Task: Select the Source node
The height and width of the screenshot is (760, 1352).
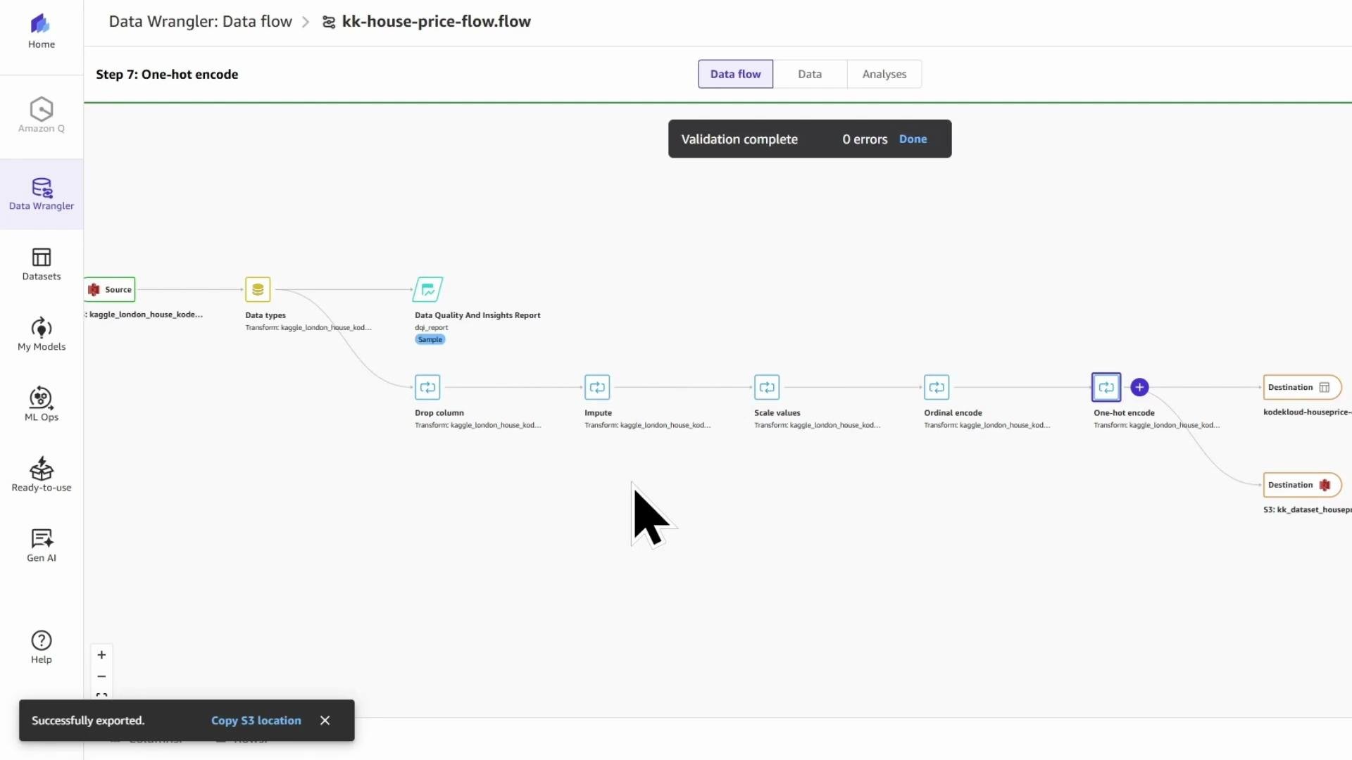Action: [x=110, y=289]
